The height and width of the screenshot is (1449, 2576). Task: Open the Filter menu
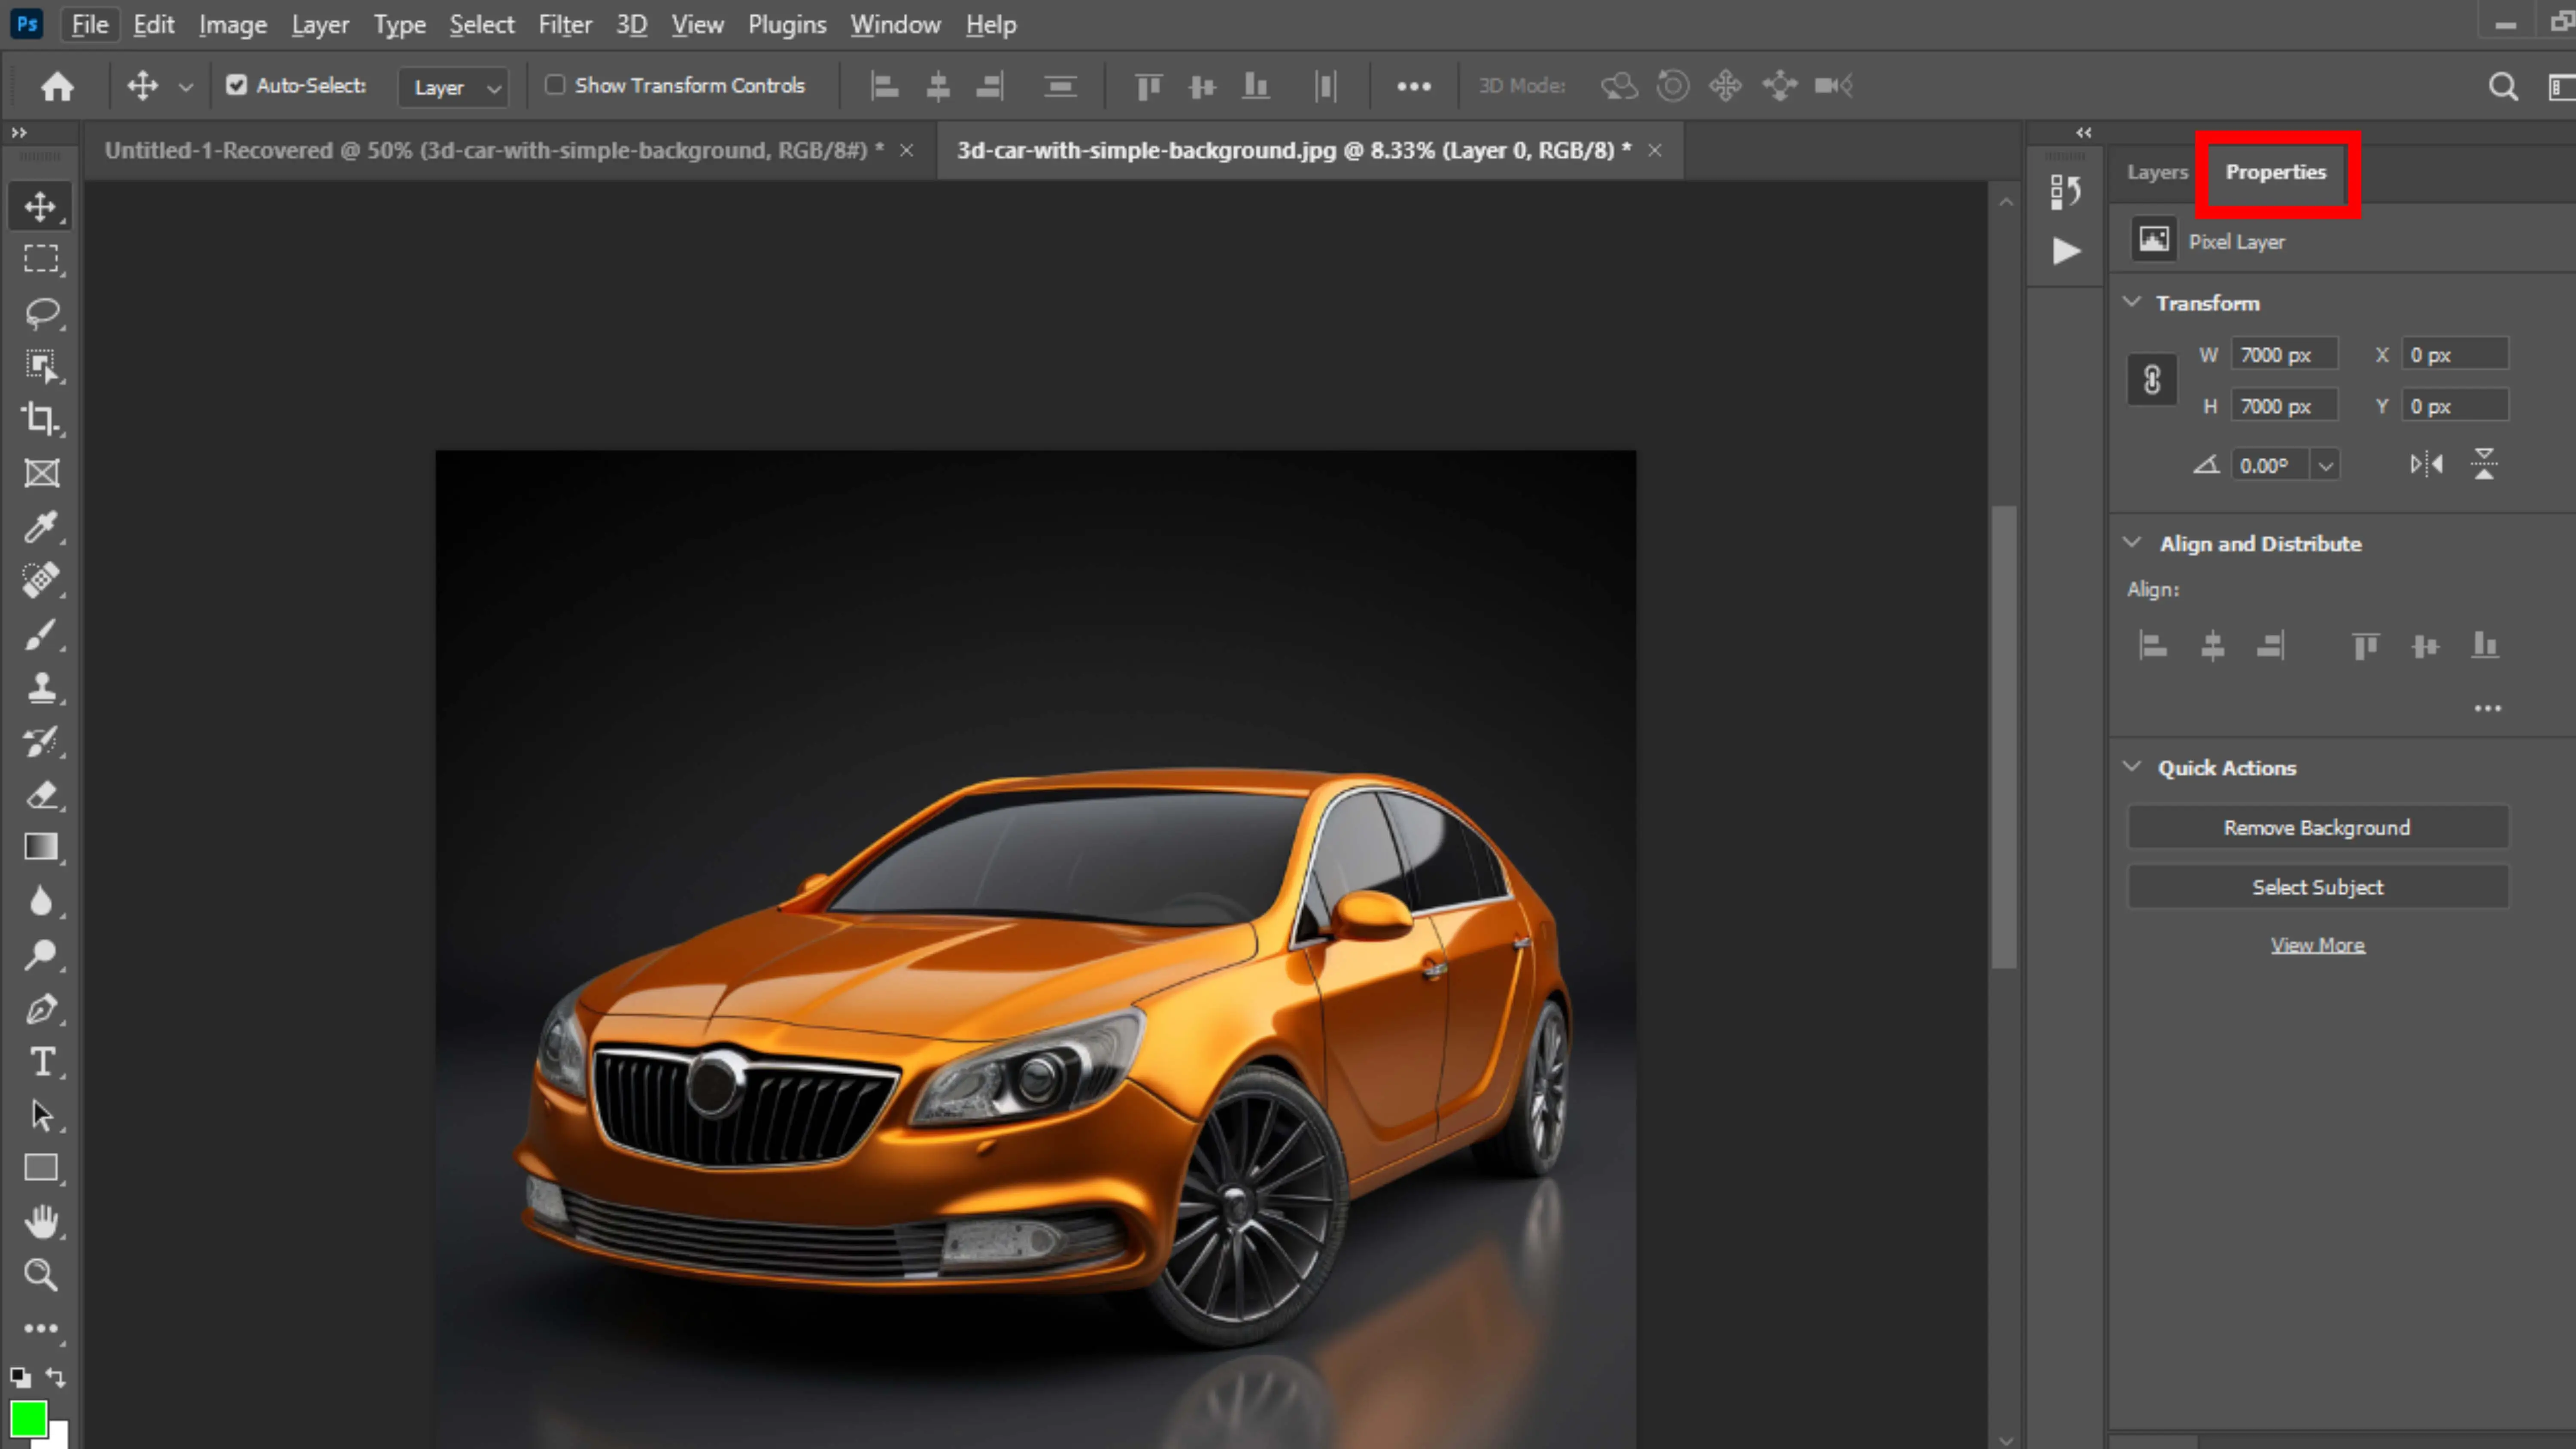[x=565, y=25]
